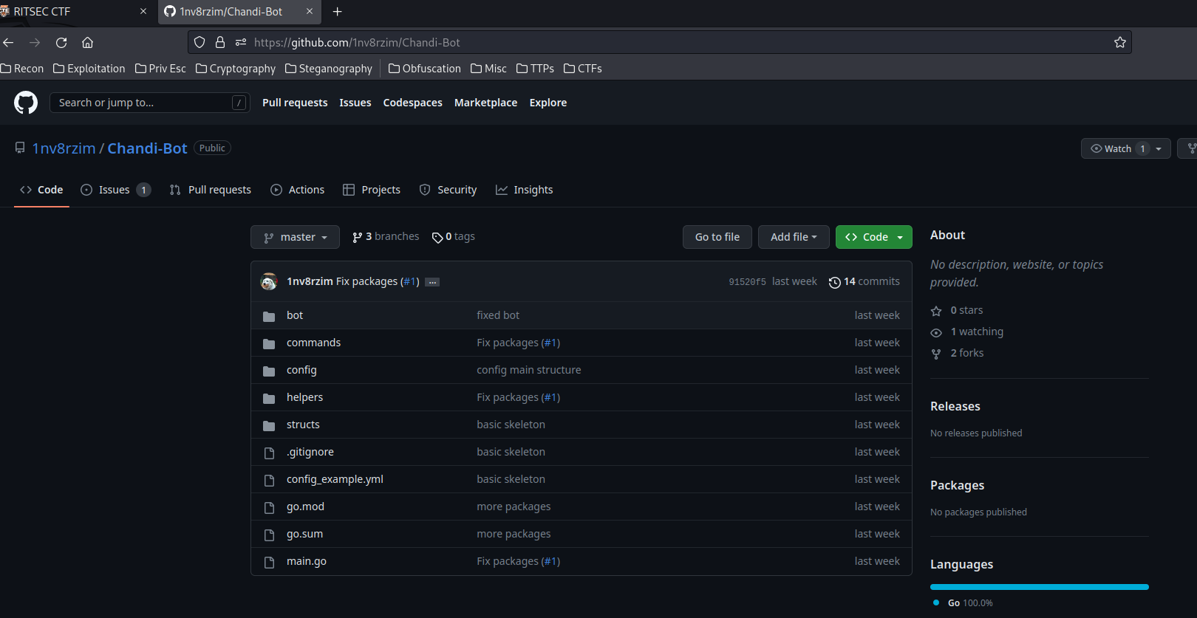The width and height of the screenshot is (1197, 618).
Task: Open the 0 tags link
Action: (454, 236)
